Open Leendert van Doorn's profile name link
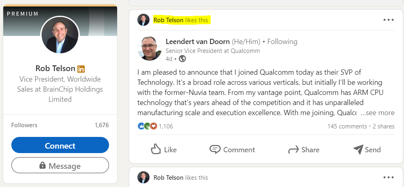This screenshot has width=404, height=187. point(197,42)
